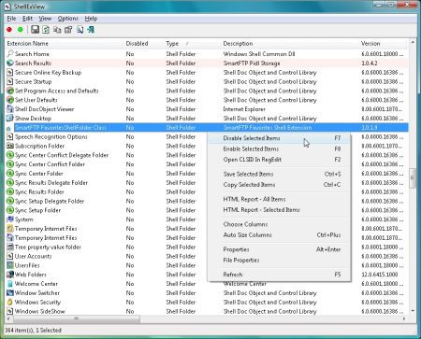The height and width of the screenshot is (339, 421).
Task: Select the Secure Startup row
Action: coord(207,82)
